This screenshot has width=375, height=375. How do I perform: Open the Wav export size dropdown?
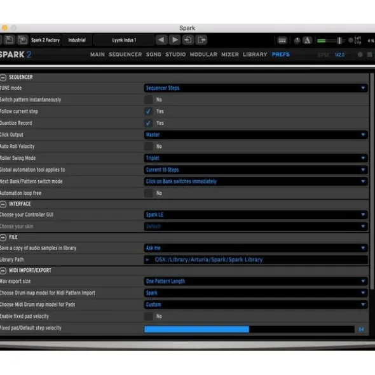(256, 281)
